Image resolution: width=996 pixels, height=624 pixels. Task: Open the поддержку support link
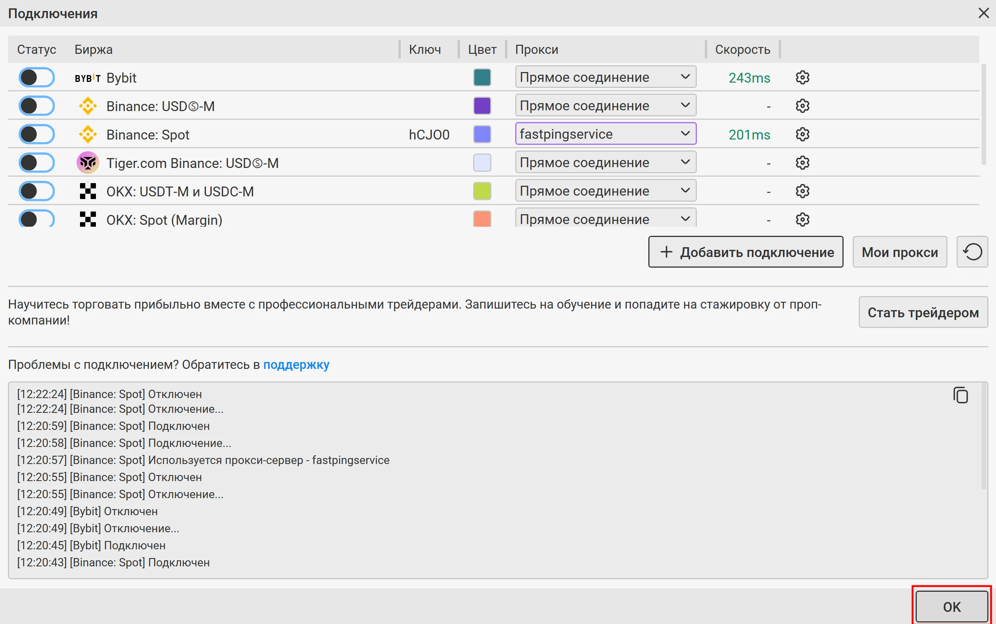[x=296, y=365]
